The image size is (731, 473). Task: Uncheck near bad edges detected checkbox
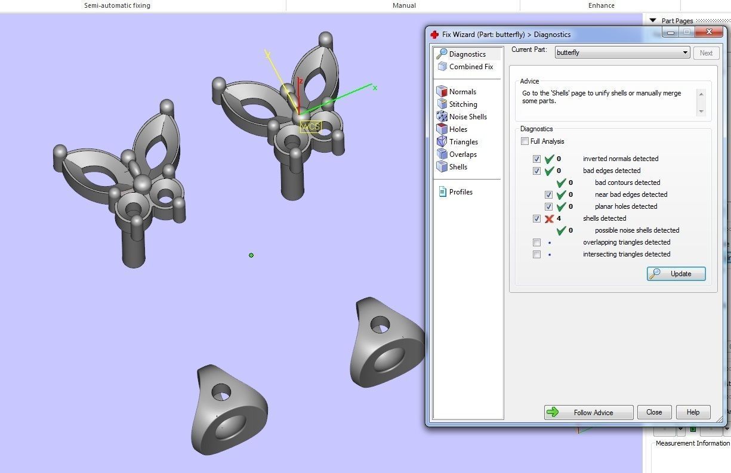[x=548, y=194]
